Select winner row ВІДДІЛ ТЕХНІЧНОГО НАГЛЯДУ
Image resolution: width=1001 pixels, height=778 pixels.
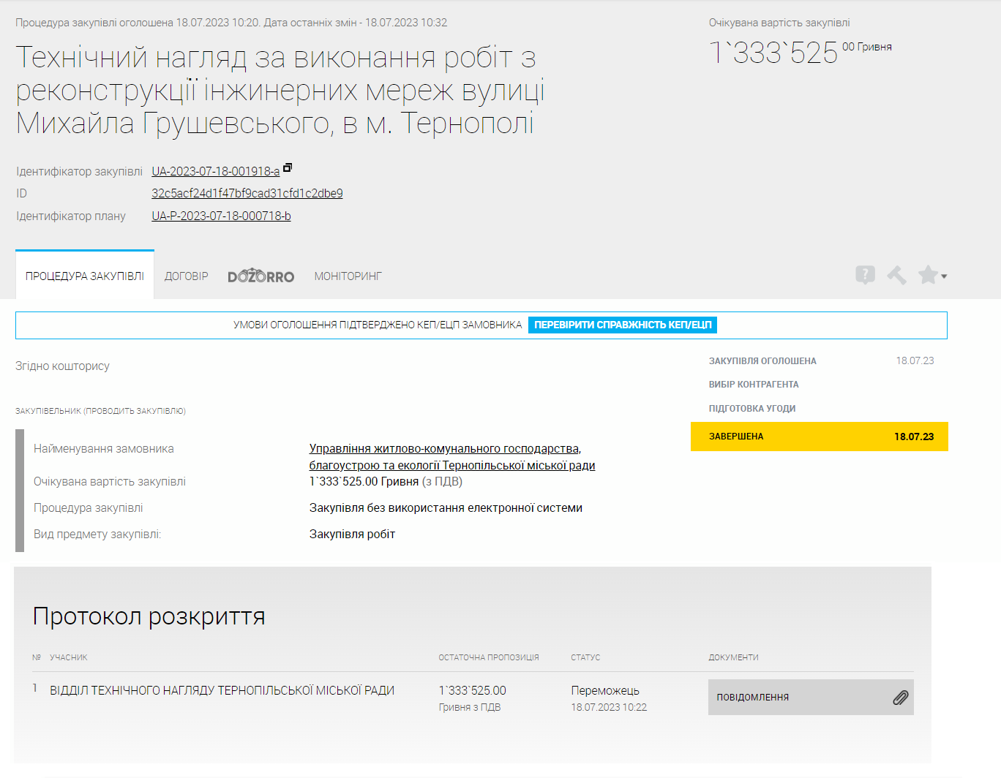click(221, 690)
